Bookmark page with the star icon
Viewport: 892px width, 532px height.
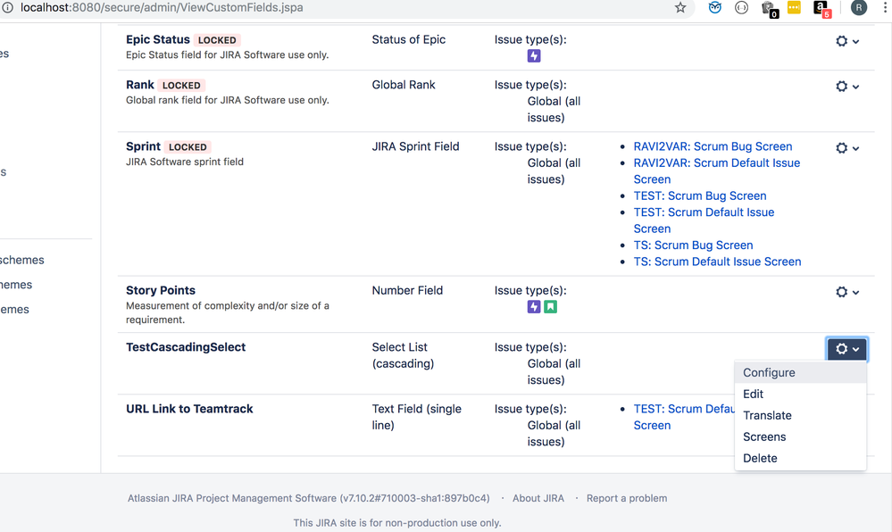tap(680, 7)
